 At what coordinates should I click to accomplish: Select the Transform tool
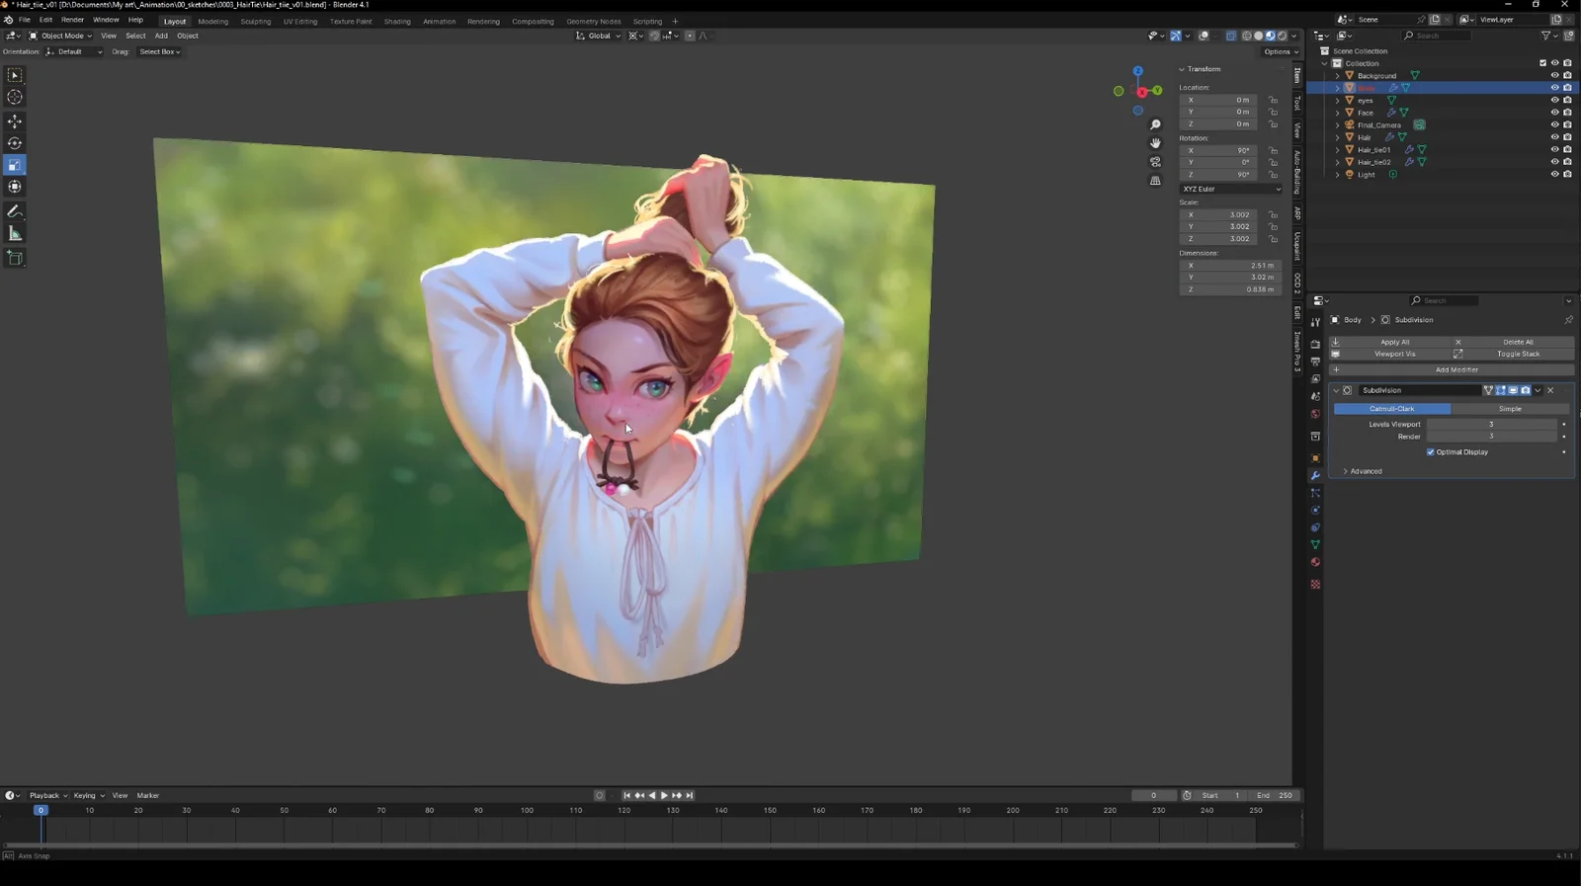pos(15,187)
